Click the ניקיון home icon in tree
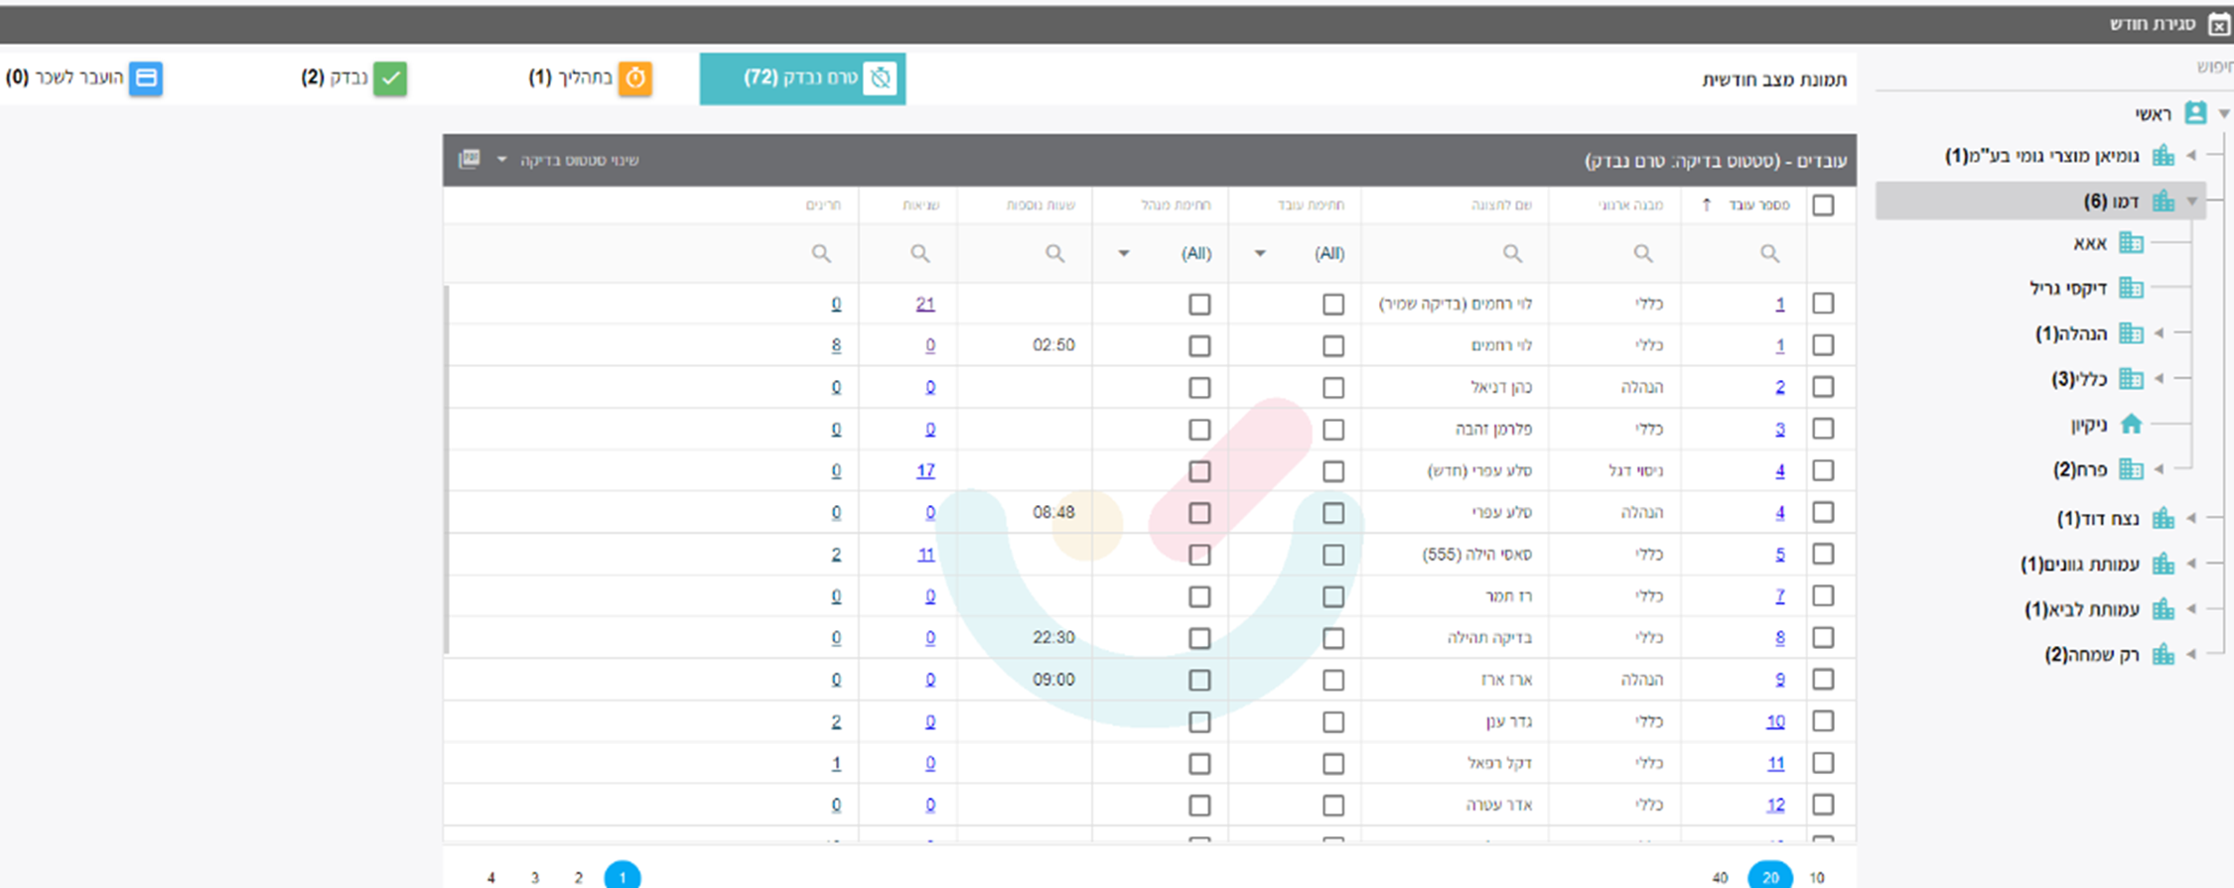The width and height of the screenshot is (2234, 888). pyautogui.click(x=2131, y=425)
